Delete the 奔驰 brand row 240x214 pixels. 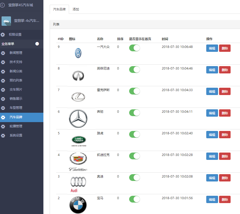(225, 113)
